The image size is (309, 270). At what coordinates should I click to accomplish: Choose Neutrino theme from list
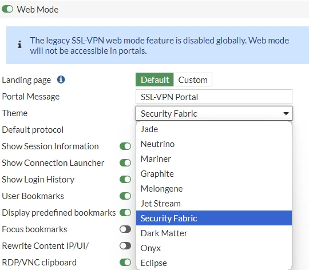coord(214,144)
